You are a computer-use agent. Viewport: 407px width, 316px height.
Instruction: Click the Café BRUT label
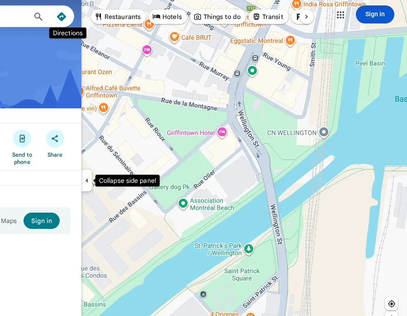pos(196,38)
